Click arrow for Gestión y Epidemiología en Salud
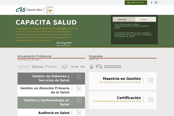 tap(79, 101)
